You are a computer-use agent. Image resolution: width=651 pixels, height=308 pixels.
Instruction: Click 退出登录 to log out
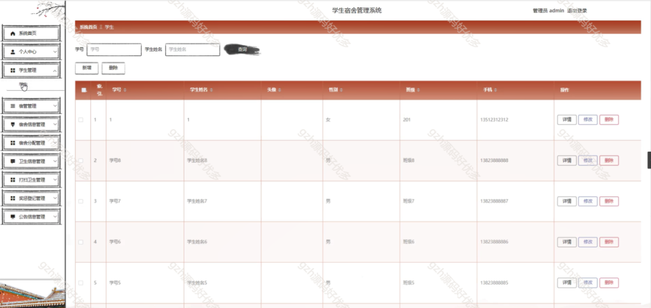coord(582,11)
